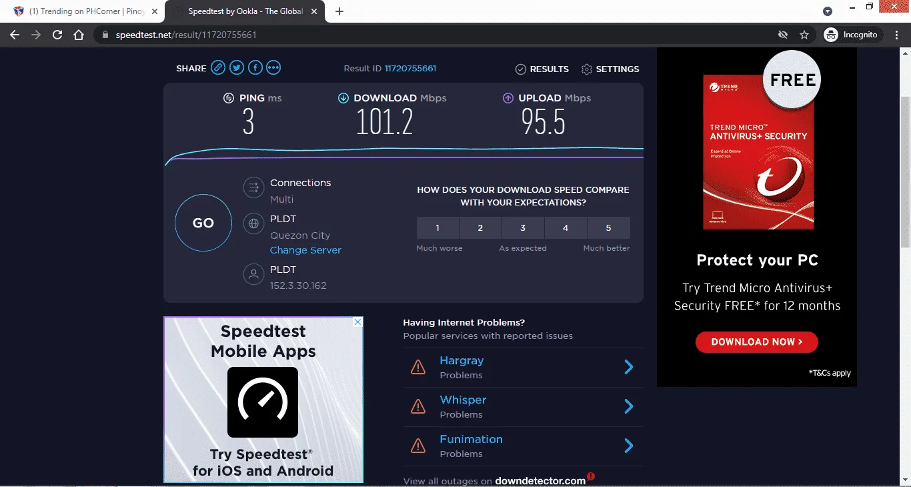This screenshot has height=487, width=911.
Task: Open more share options ellipsis icon
Action: pyautogui.click(x=273, y=68)
